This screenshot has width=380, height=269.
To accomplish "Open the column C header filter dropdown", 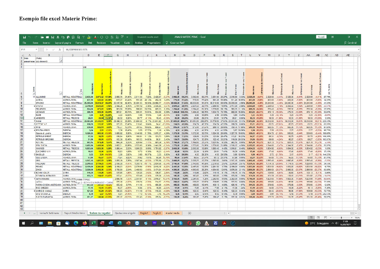I will tap(81, 93).
